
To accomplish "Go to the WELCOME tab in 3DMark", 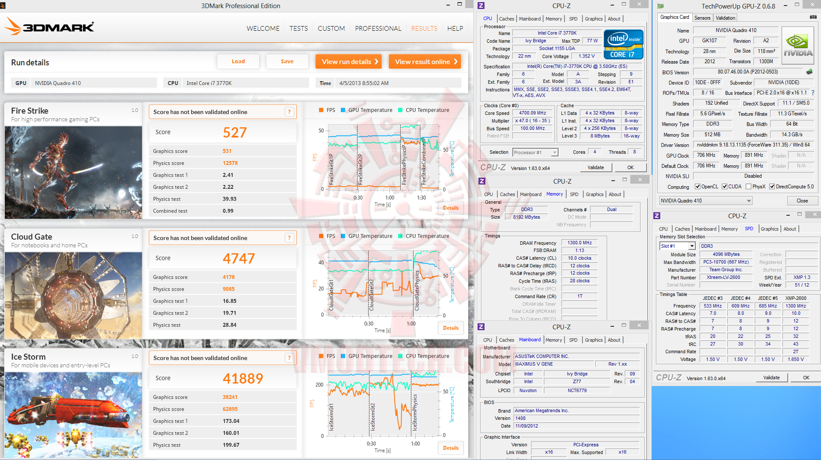I will (263, 29).
